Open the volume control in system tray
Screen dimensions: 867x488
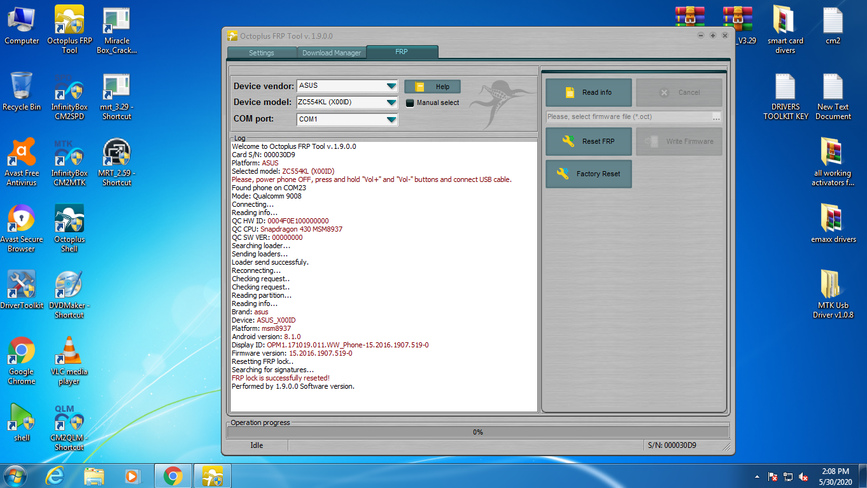(x=804, y=477)
